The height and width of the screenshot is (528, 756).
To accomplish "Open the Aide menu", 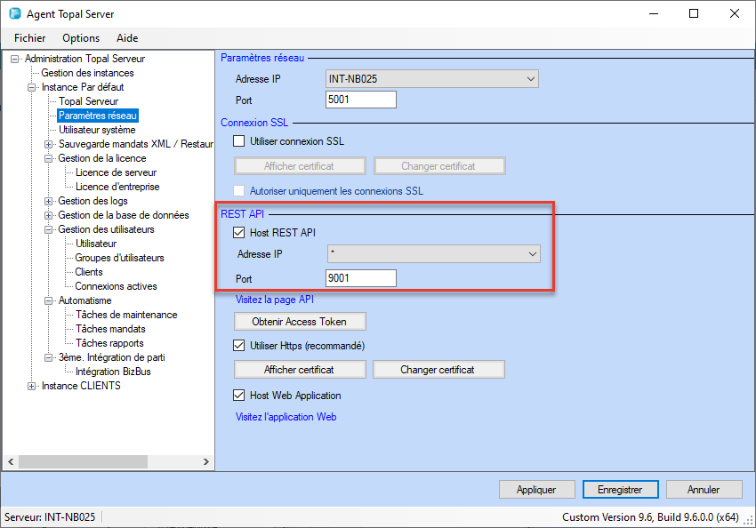I will 127,38.
